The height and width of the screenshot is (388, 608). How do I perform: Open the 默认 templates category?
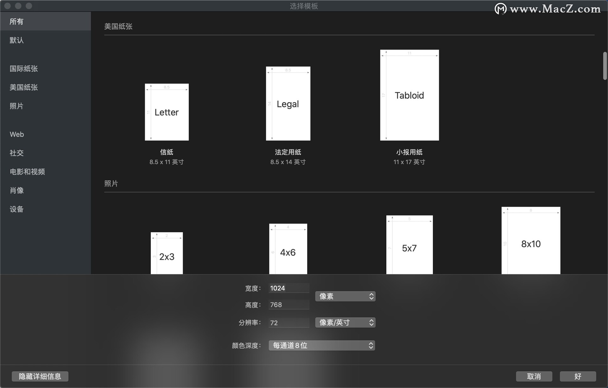coord(17,40)
